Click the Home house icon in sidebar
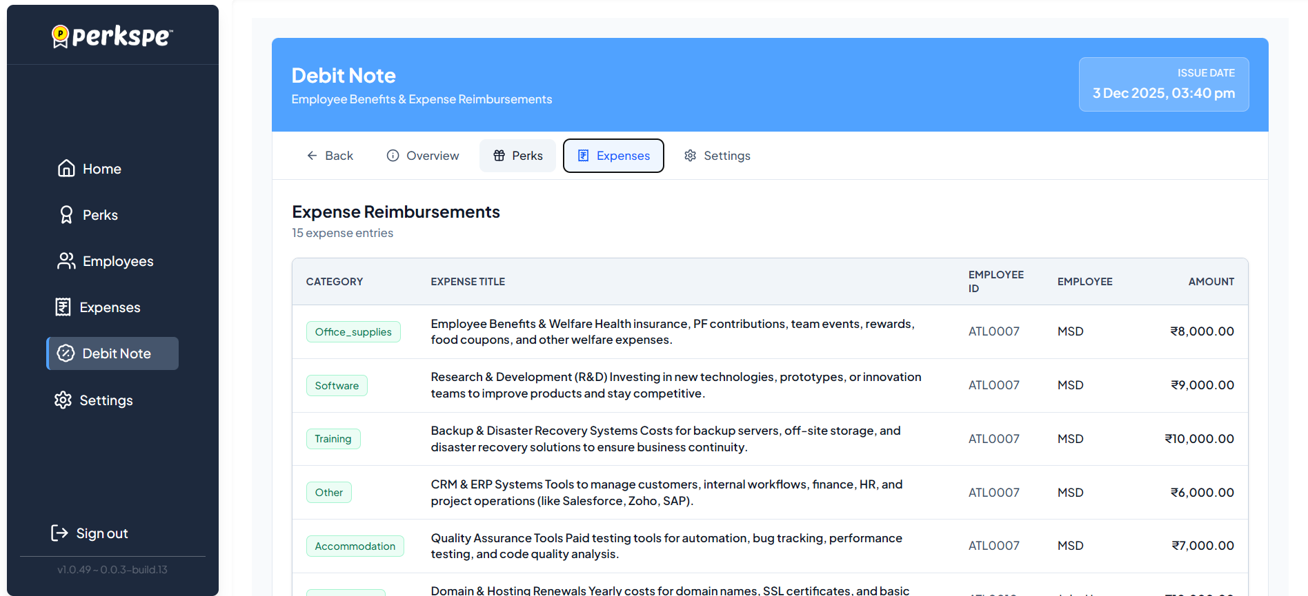 66,169
